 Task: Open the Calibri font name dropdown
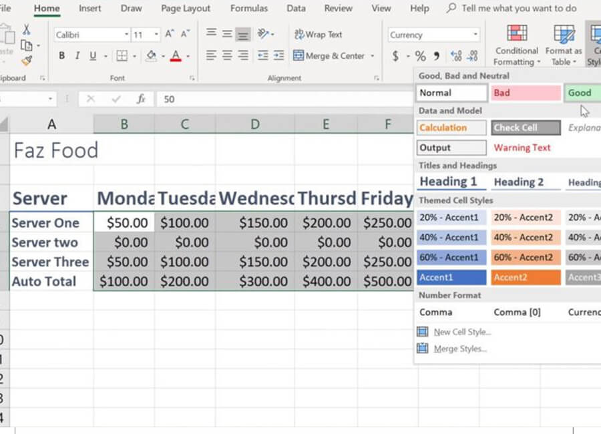click(126, 35)
